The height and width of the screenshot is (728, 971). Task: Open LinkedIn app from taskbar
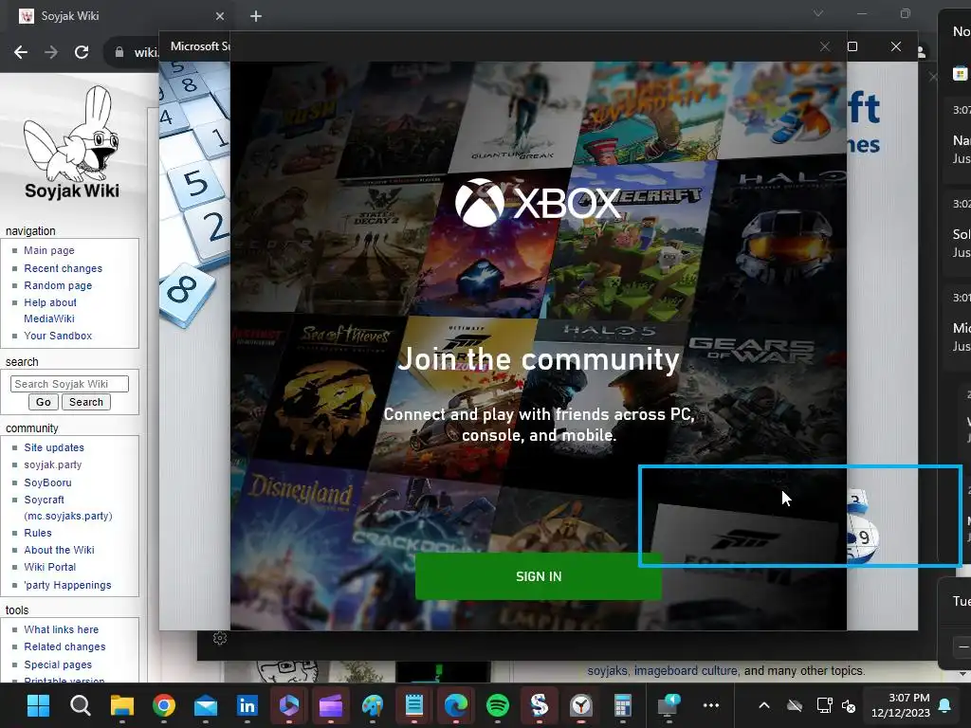pyautogui.click(x=247, y=705)
